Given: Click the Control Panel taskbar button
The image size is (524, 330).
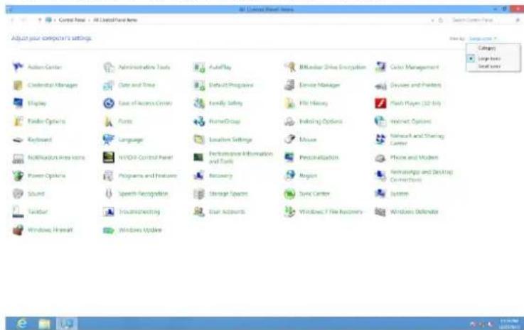Looking at the screenshot, I should pyautogui.click(x=67, y=324).
